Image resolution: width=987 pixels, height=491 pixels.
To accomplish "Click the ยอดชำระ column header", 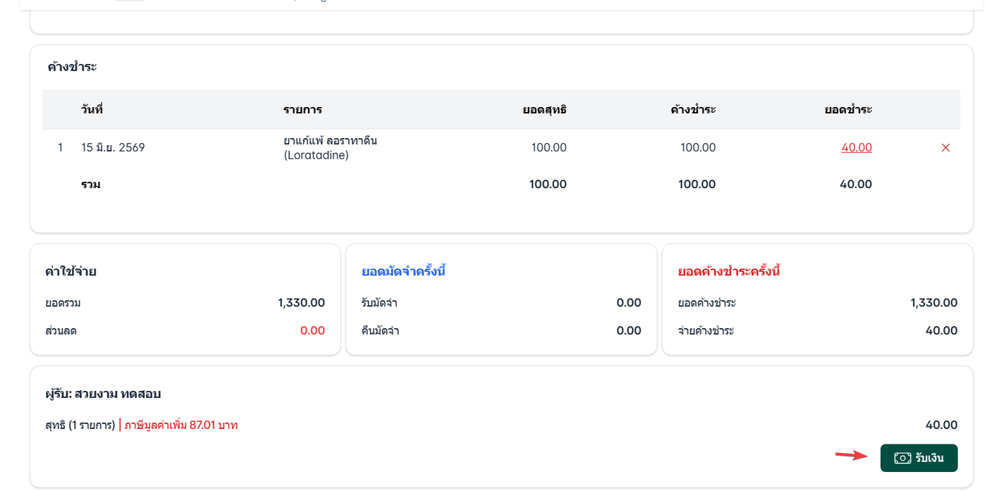I will 849,109.
